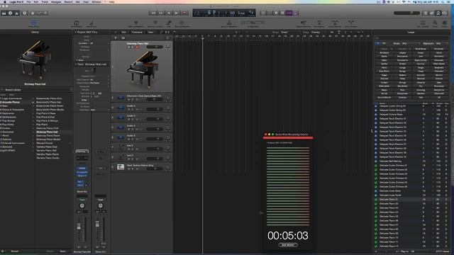Screen dimensions: 454x255
Task: Open the Navigate menu
Action: (56, 1)
